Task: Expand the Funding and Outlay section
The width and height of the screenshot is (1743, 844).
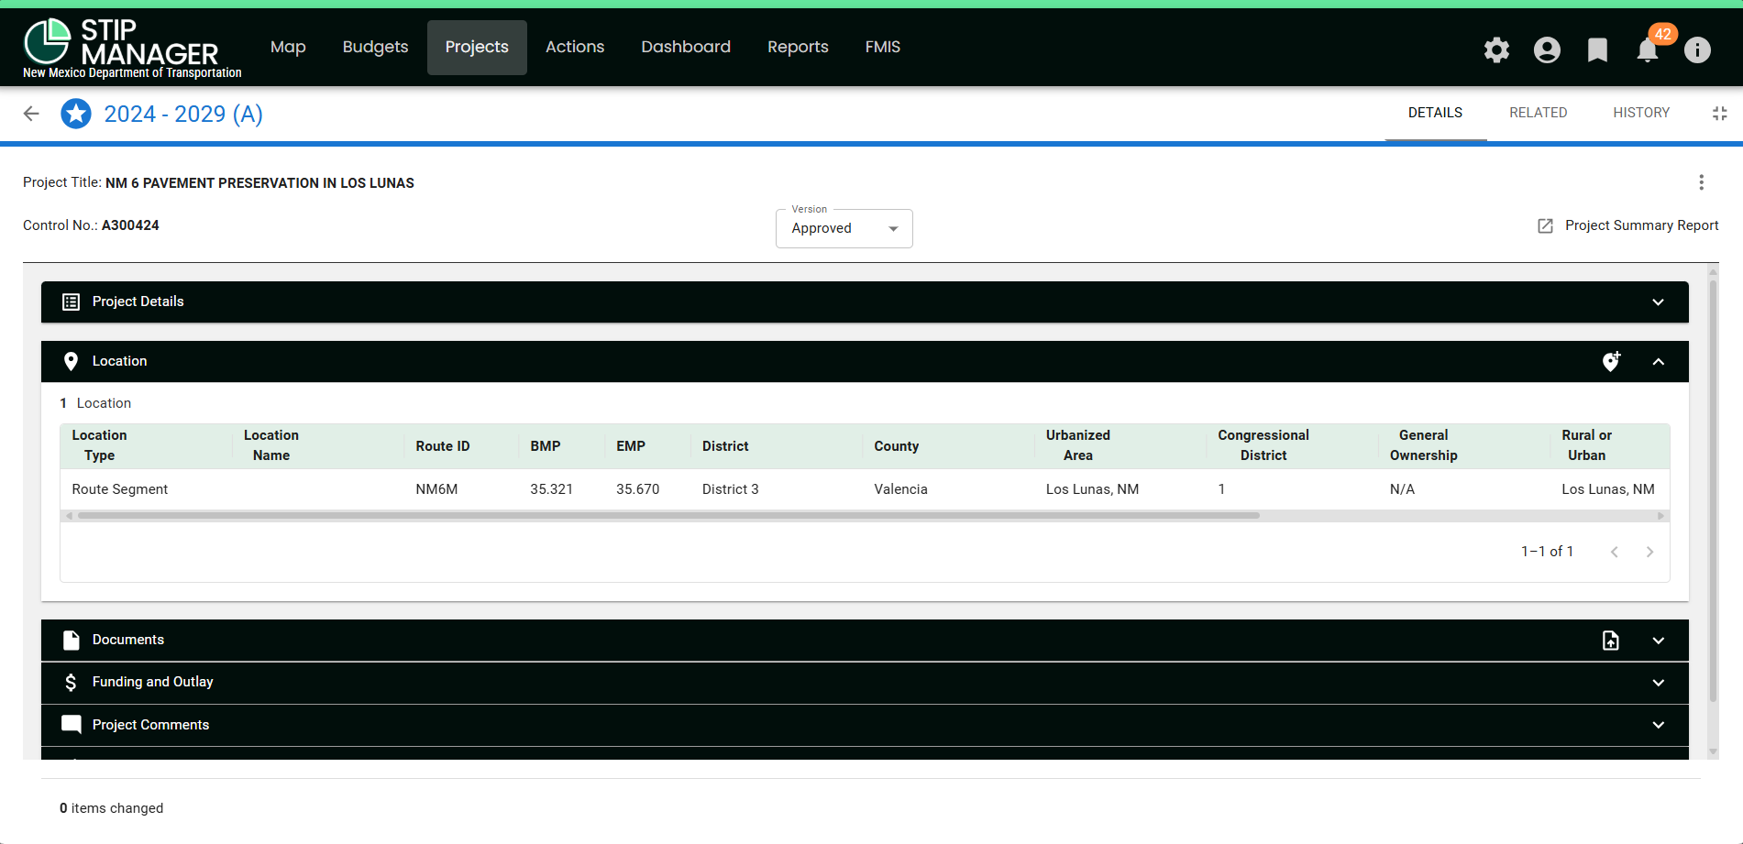Action: point(1658,683)
